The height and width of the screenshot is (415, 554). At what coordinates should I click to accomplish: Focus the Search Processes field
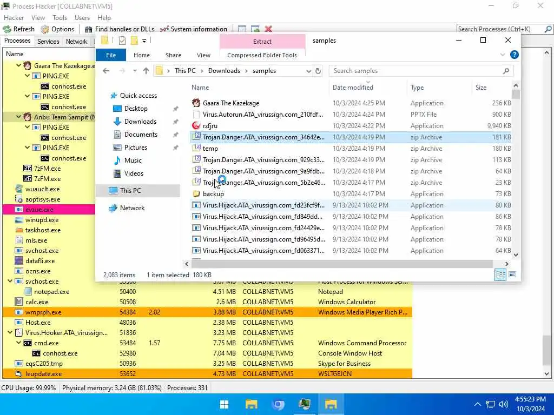tap(500, 29)
